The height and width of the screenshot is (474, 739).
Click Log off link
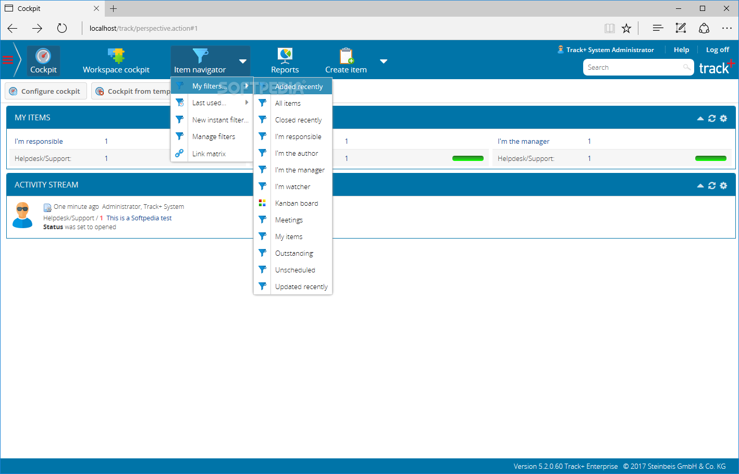click(x=717, y=49)
